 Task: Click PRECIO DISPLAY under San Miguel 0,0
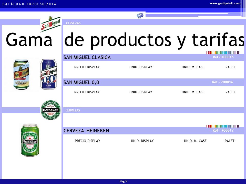pyautogui.click(x=87, y=92)
